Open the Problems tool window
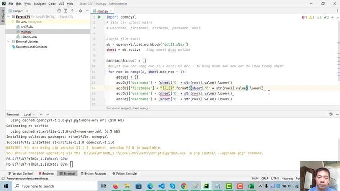Screen dimensions: 340x191 46,173
